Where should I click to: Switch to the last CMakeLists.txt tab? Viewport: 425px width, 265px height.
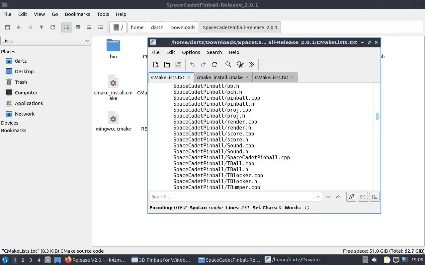click(272, 78)
